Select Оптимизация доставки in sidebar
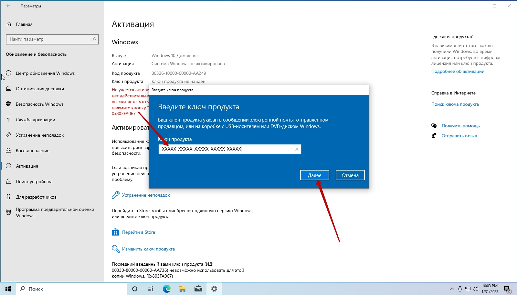The image size is (517, 295). [40, 89]
